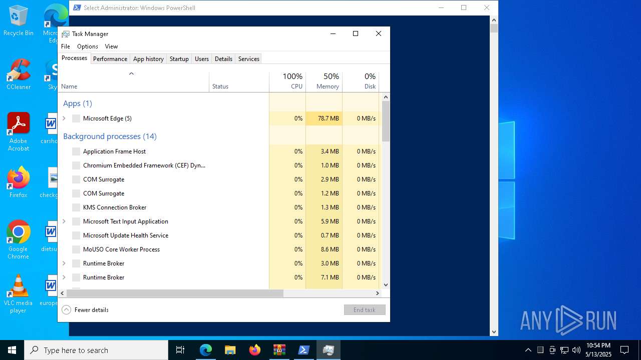Click Application Frame Host process icon
Screen dimensions: 641x360
(76, 151)
